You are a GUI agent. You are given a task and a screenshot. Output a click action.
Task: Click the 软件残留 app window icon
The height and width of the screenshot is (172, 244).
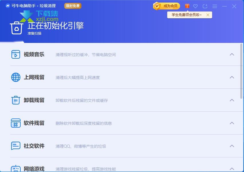click(16, 123)
